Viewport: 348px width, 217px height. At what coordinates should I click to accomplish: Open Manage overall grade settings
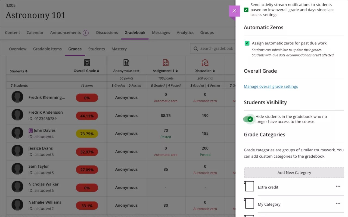tap(271, 86)
